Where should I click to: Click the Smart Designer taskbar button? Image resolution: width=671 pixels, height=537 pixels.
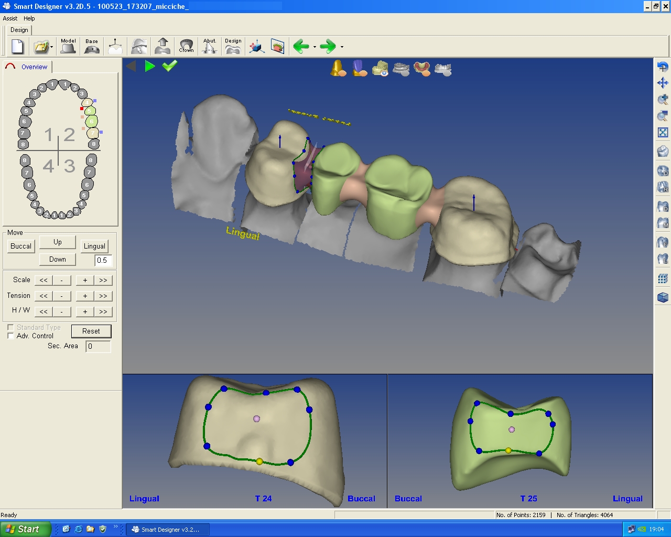pos(168,530)
